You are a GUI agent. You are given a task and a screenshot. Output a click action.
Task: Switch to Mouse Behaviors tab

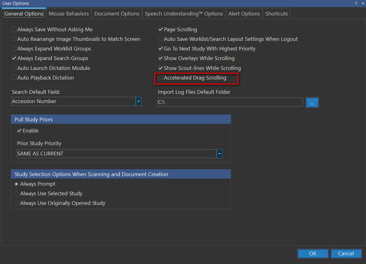(x=69, y=14)
